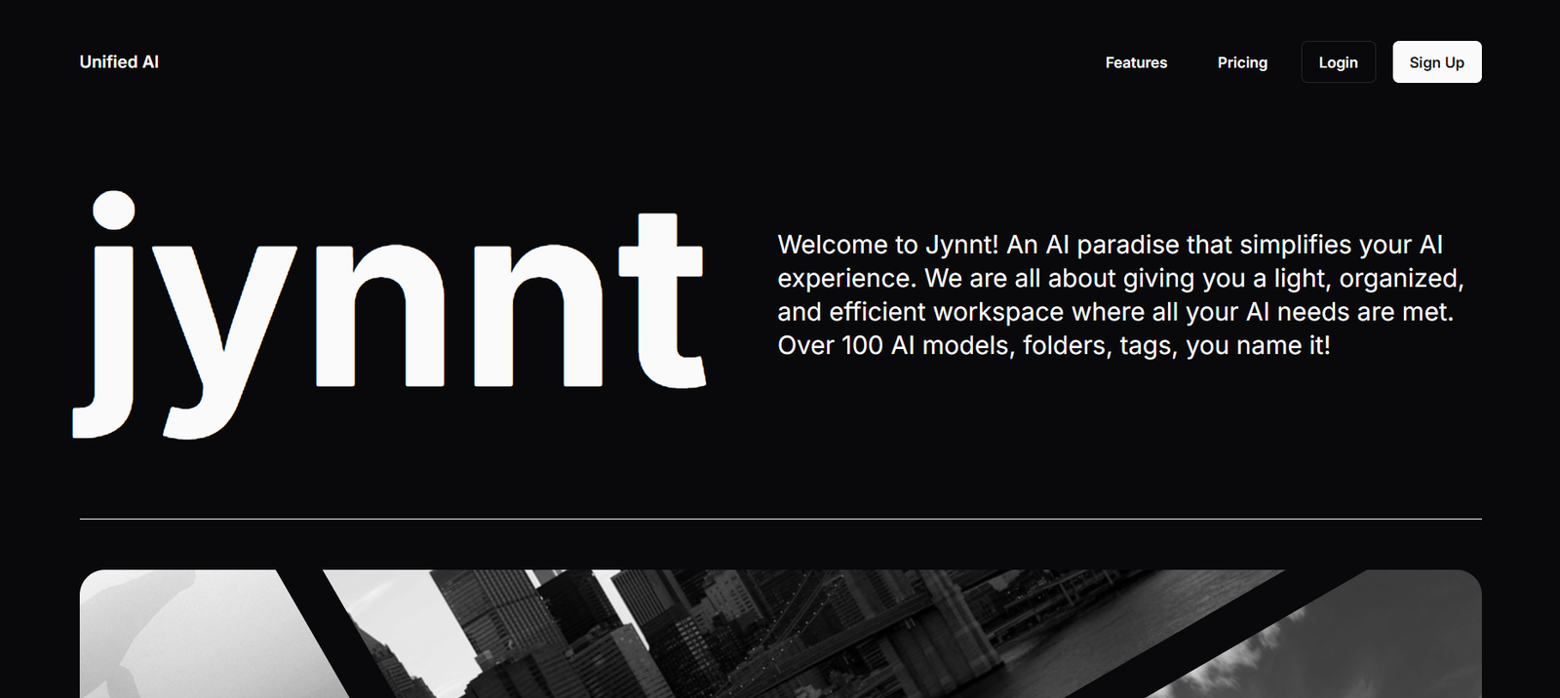
Task: Click the horizontal divider line
Action: pyautogui.click(x=780, y=519)
